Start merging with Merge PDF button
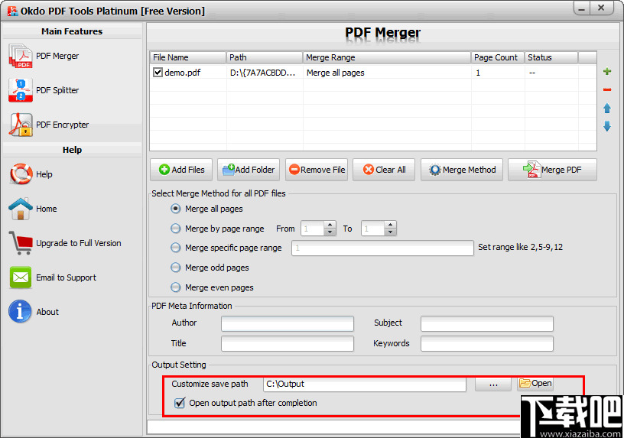 (552, 170)
